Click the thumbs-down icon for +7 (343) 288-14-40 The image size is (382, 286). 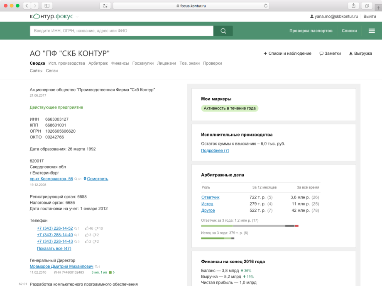[94, 235]
